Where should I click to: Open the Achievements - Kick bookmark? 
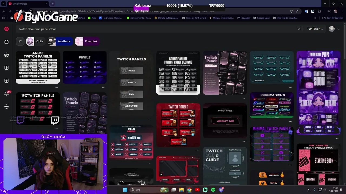coord(139,18)
